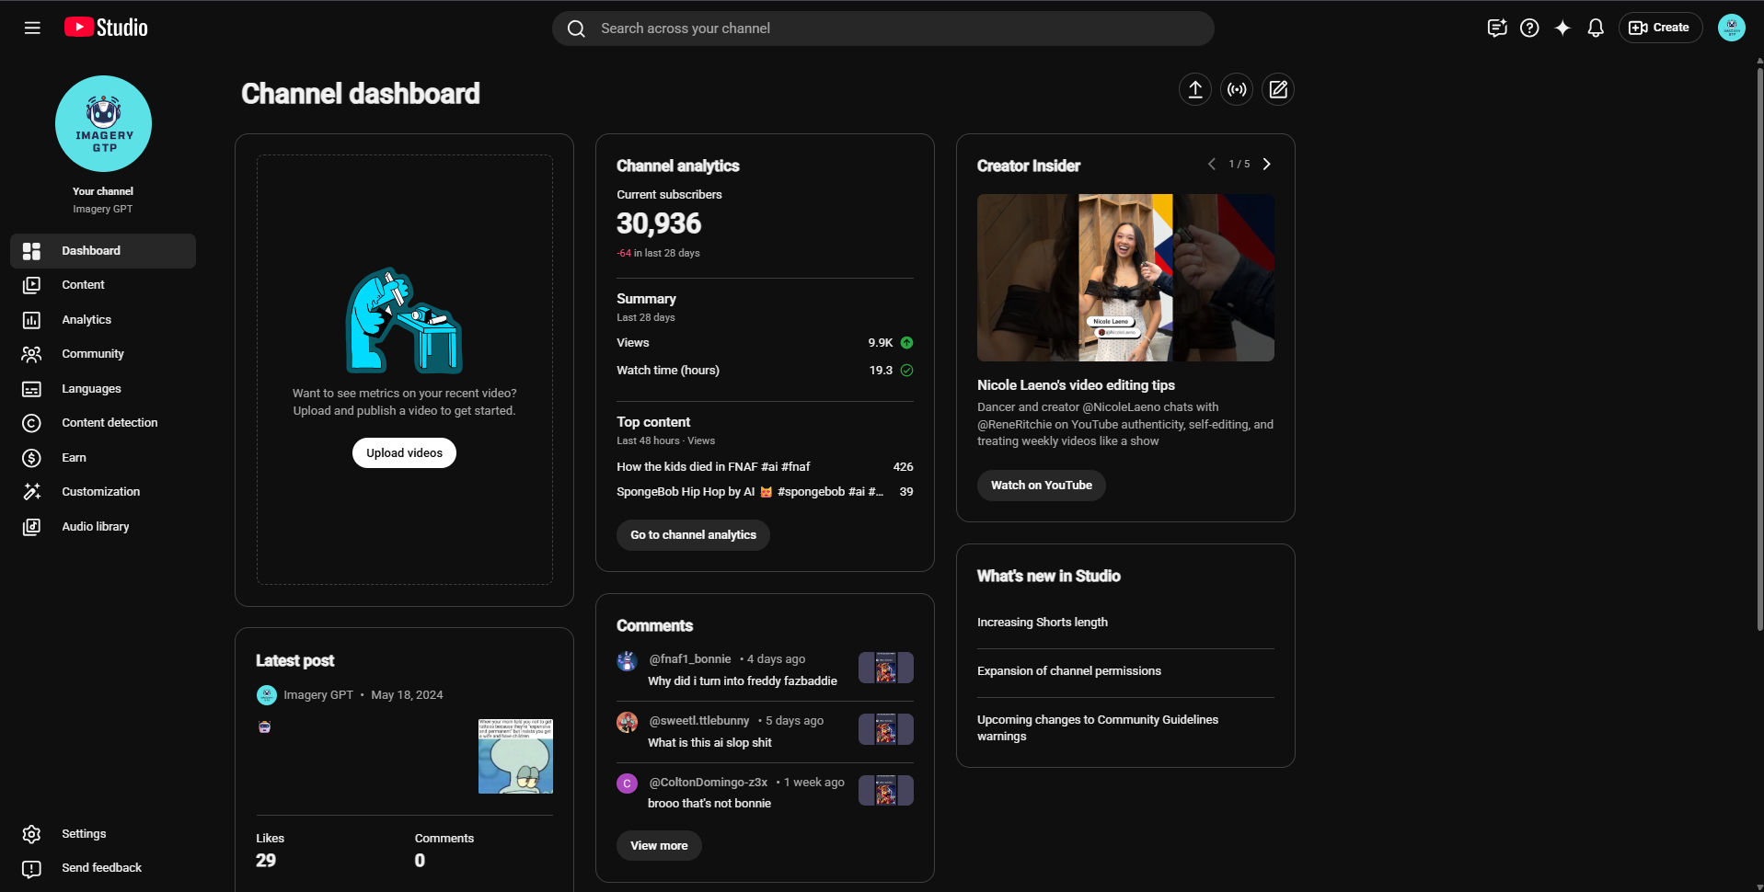Open Earn in the sidebar

[103, 458]
